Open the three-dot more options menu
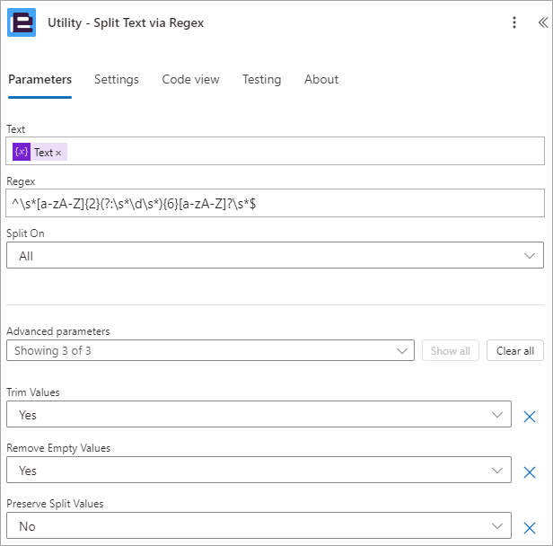 513,22
